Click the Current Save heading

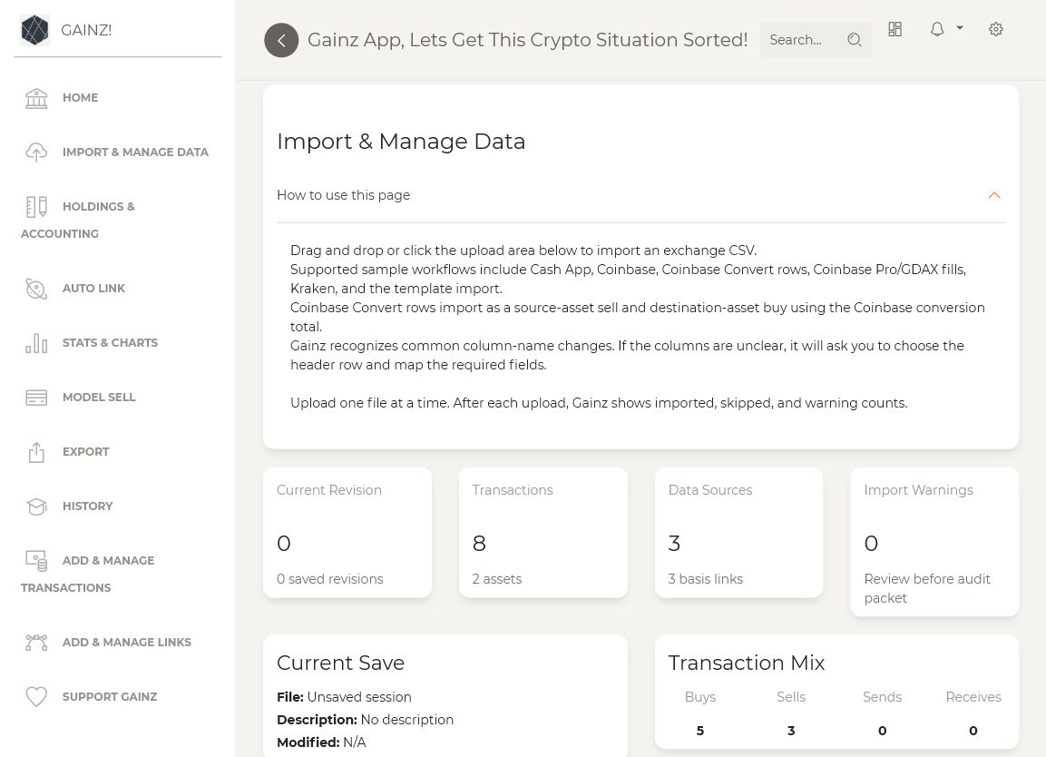click(x=341, y=663)
